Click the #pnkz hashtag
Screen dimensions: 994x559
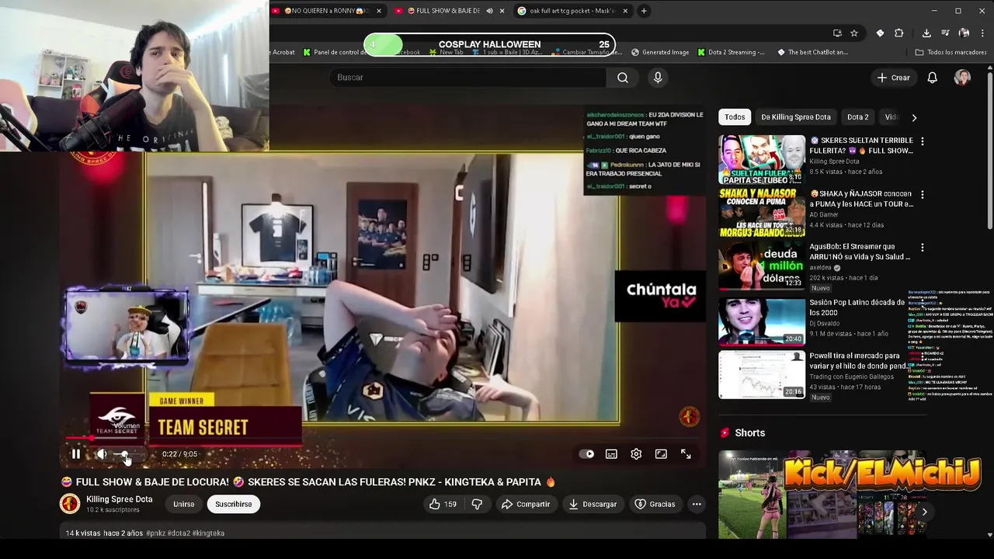click(x=155, y=533)
